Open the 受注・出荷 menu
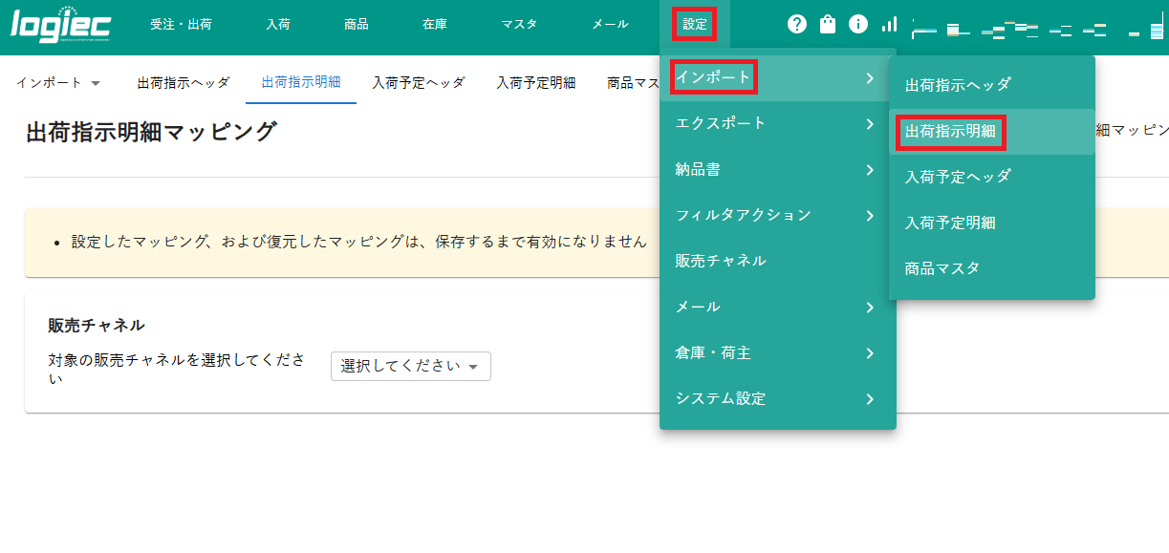This screenshot has height=553, width=1169. [182, 26]
